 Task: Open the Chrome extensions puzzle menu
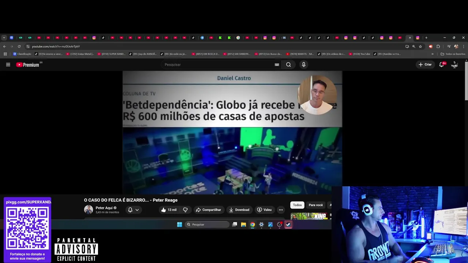click(438, 46)
